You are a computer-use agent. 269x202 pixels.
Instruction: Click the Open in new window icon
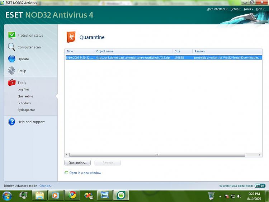click(66, 173)
